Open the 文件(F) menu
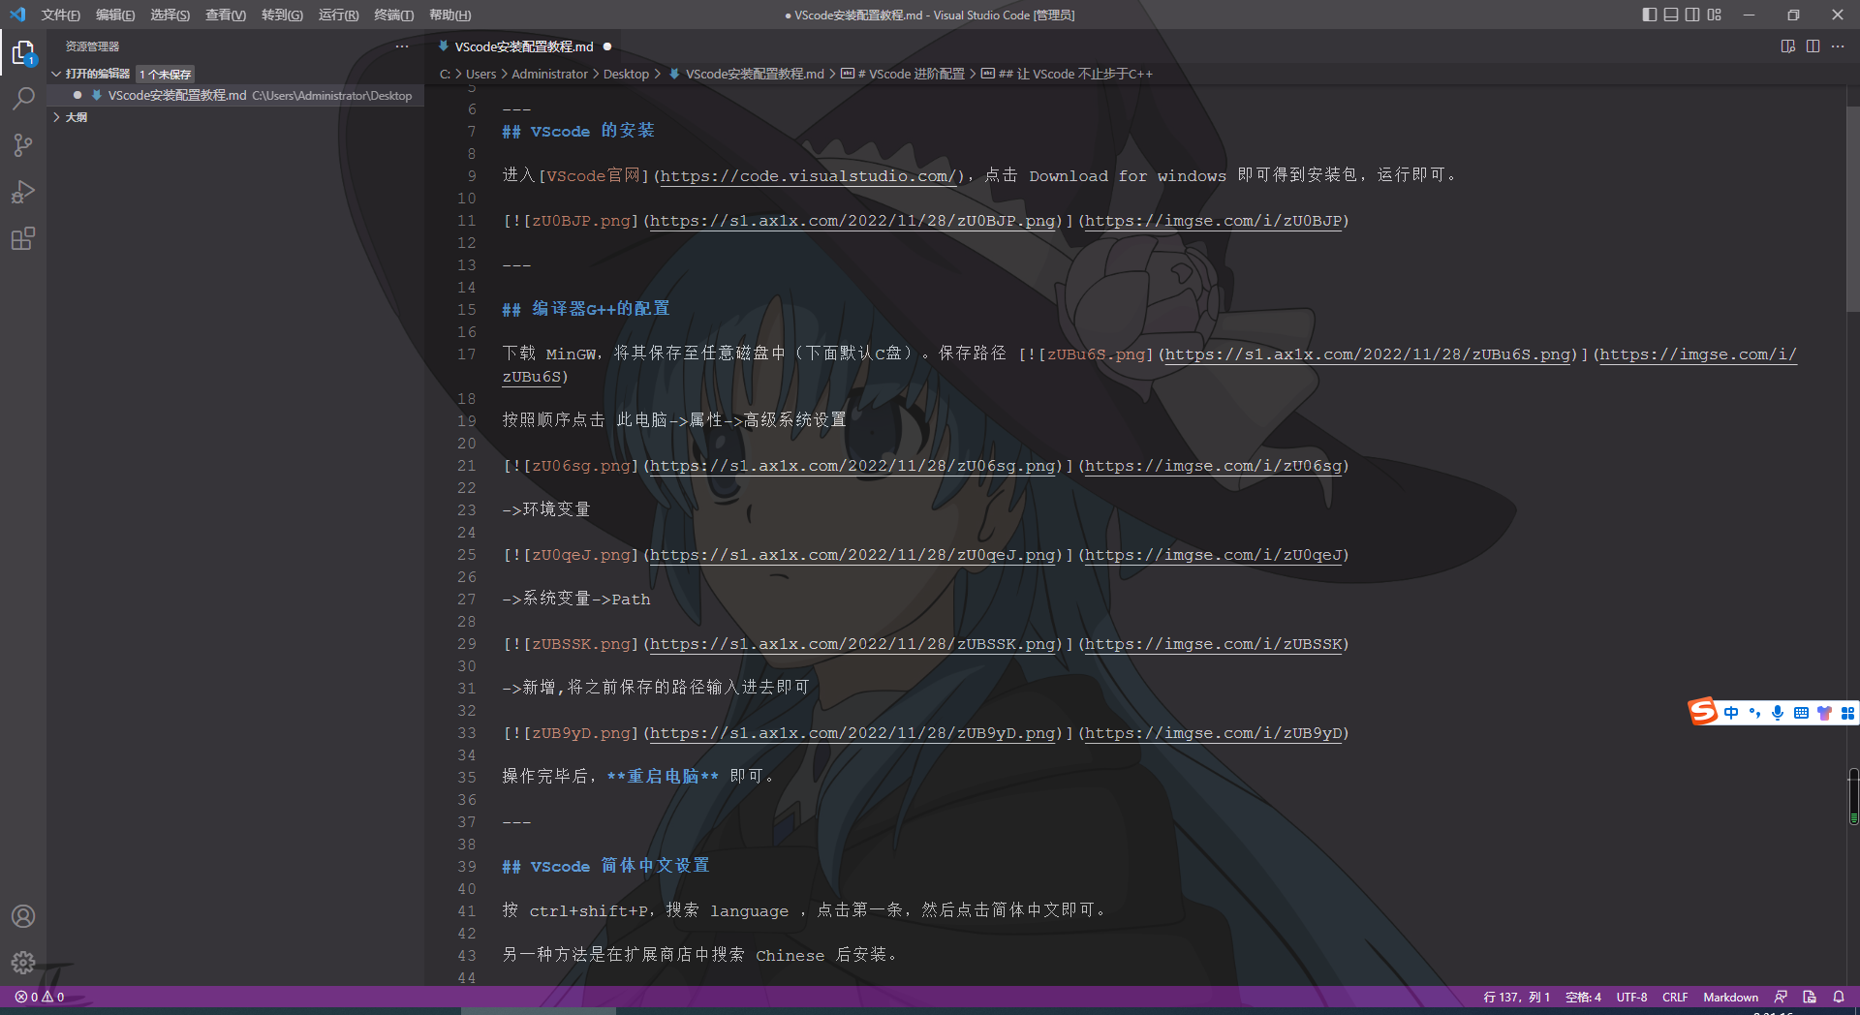 pyautogui.click(x=60, y=15)
